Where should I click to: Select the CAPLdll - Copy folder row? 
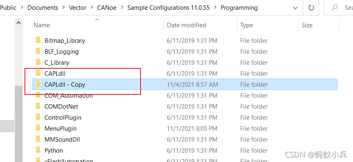185,84
